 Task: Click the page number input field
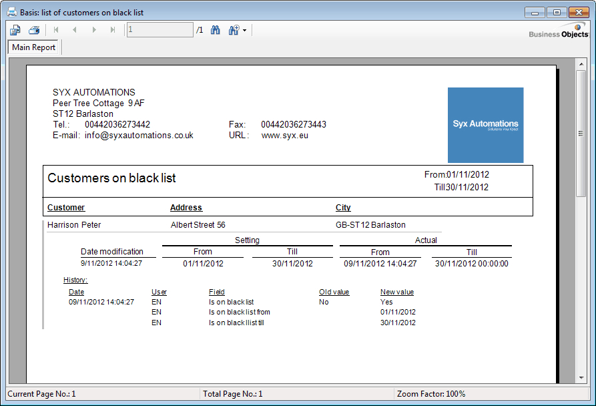point(160,30)
